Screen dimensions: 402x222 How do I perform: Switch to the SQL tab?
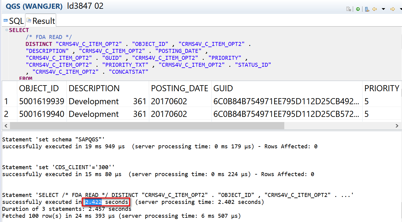point(13,21)
